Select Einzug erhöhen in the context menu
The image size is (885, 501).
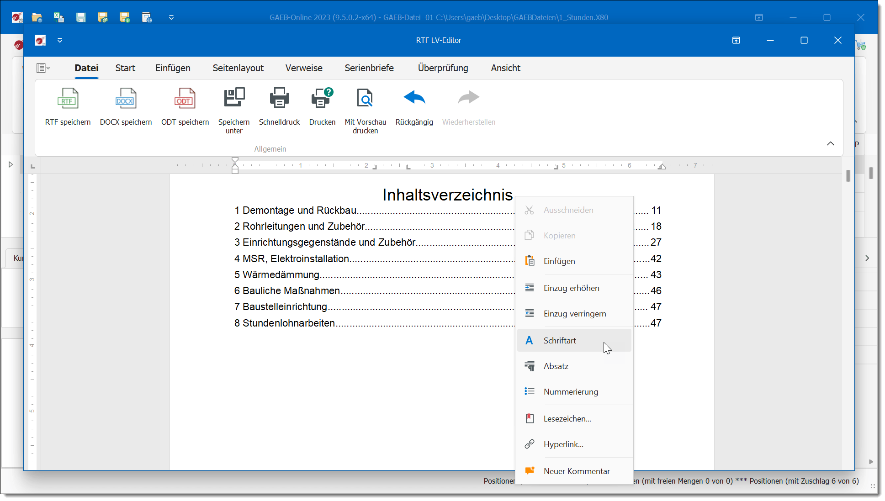click(571, 288)
